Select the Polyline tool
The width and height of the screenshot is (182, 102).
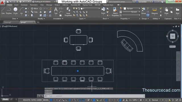tap(9, 11)
